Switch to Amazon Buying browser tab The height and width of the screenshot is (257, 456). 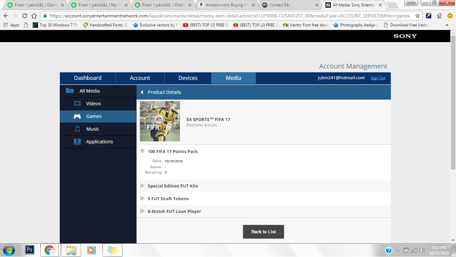coord(226,5)
